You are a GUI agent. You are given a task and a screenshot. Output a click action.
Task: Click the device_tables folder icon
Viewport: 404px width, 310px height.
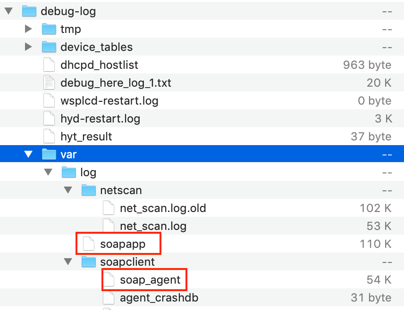pyautogui.click(x=49, y=47)
